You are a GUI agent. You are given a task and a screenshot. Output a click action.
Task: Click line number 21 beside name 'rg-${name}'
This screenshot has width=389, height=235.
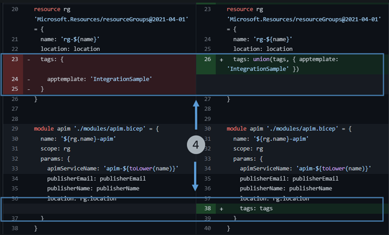14,39
